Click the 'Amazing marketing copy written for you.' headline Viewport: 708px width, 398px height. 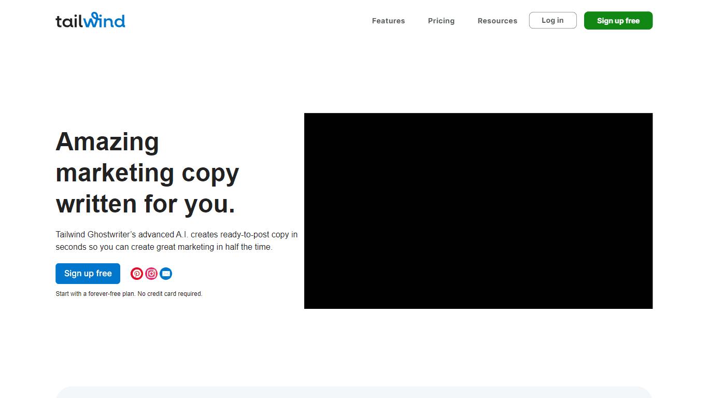(147, 173)
